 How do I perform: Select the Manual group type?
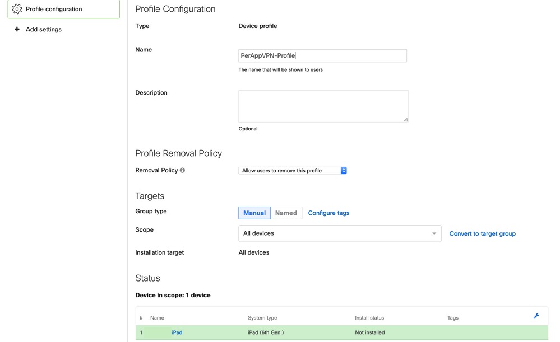click(254, 213)
